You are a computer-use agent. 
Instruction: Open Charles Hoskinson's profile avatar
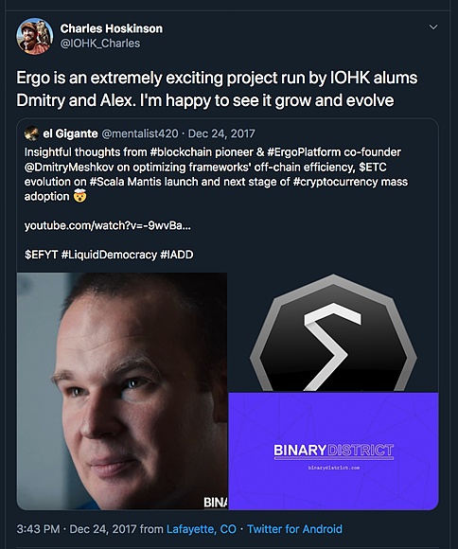coord(35,36)
